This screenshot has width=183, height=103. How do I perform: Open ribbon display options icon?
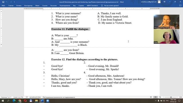click(x=164, y=2)
